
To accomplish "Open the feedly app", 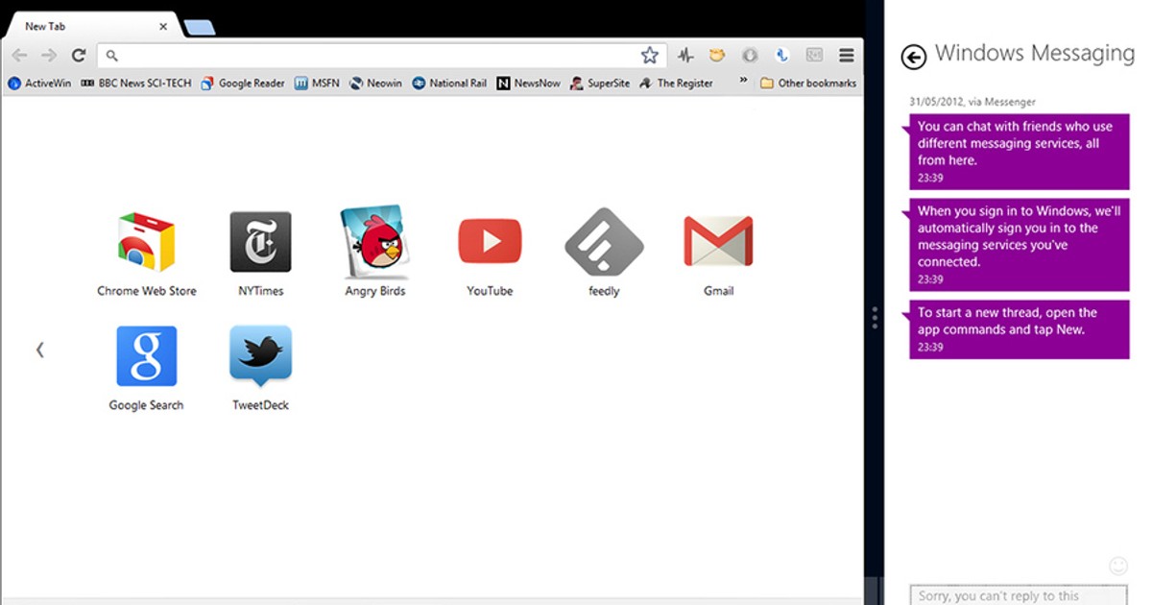I will point(604,240).
